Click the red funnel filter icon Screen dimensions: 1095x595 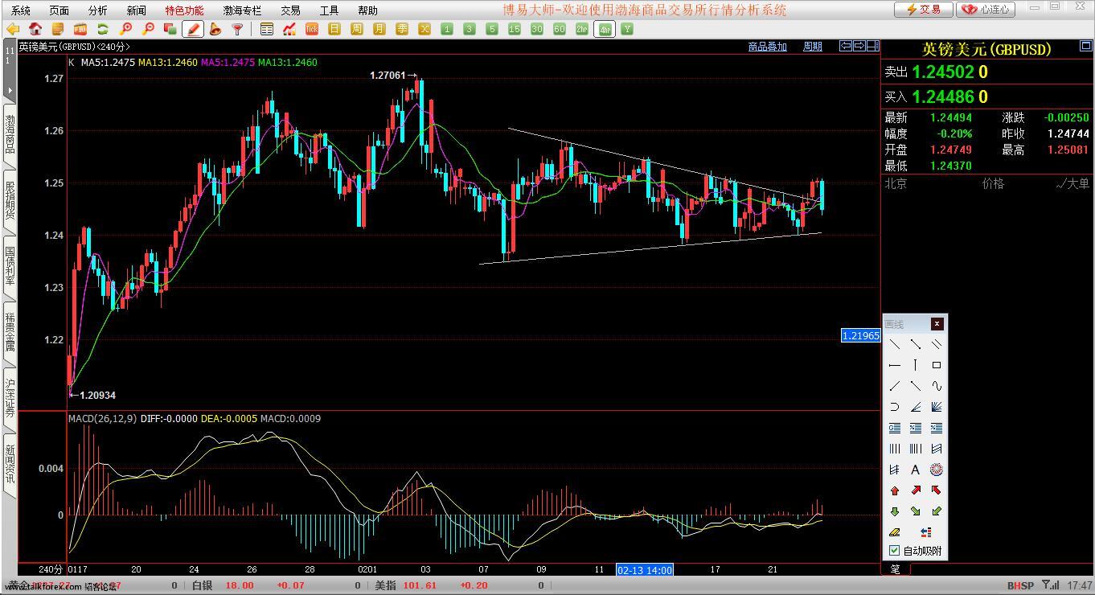click(237, 29)
